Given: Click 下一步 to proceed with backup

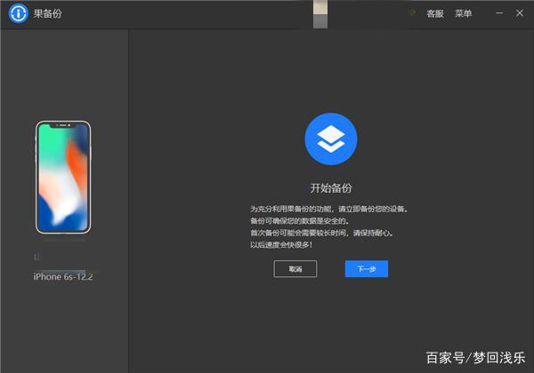Looking at the screenshot, I should point(366,269).
